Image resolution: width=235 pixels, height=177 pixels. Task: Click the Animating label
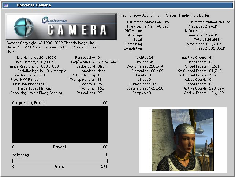(x=21, y=155)
